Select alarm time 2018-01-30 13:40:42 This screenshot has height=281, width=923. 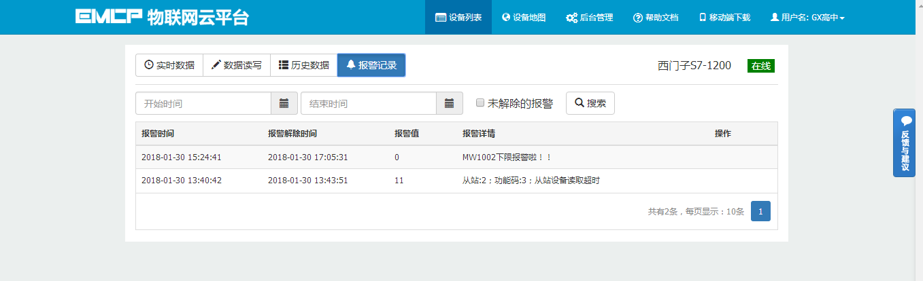182,181
